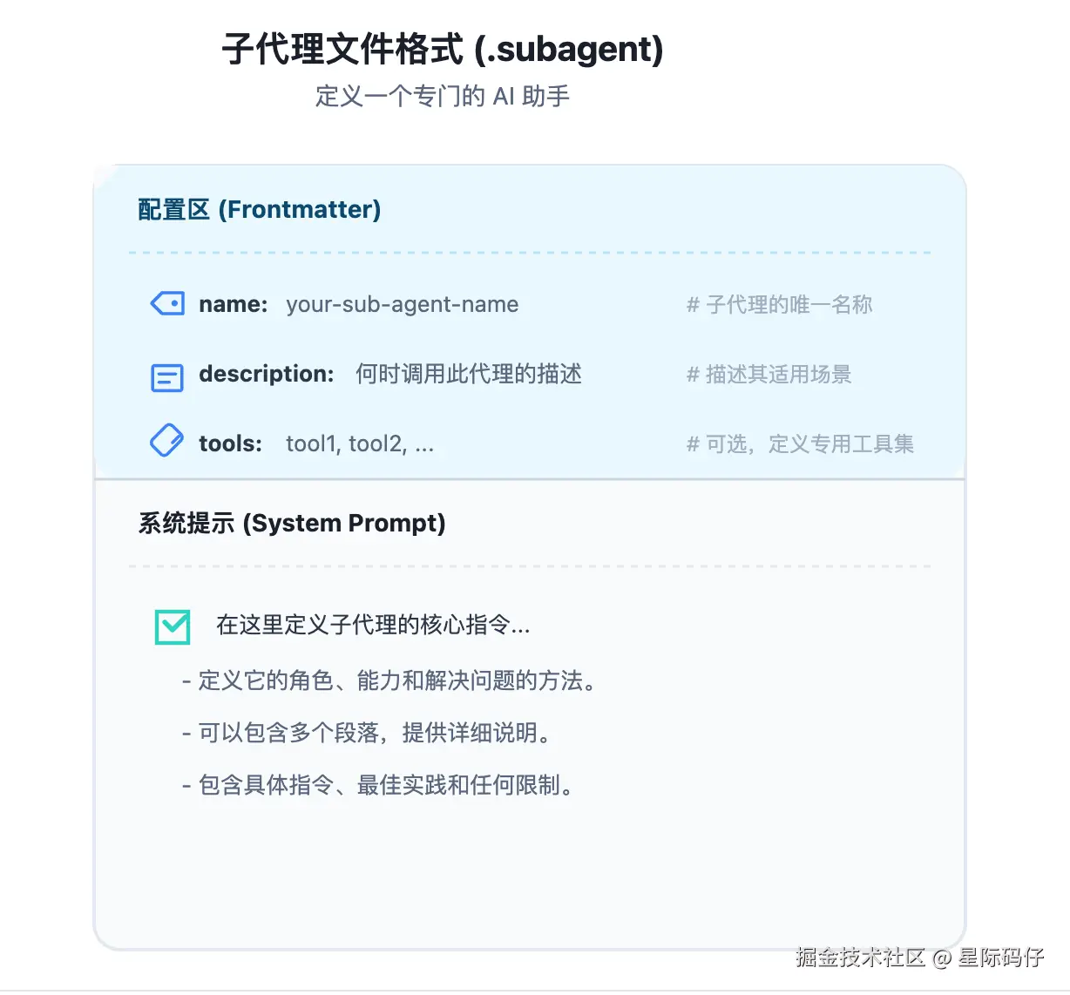1070x995 pixels.
Task: Click the '配置区 (Frontmatter)' section header
Action: pyautogui.click(x=260, y=209)
